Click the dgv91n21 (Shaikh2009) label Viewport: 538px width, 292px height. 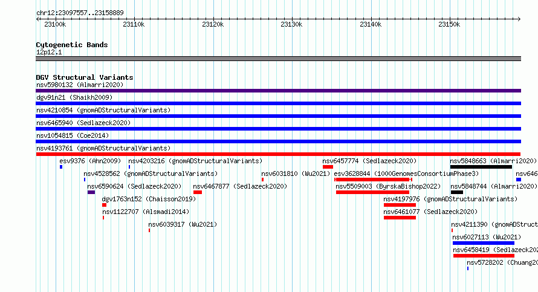point(74,97)
